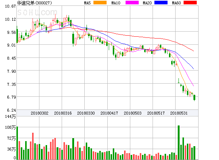Click the magenta MA10 legend swatch
The height and width of the screenshot is (160, 219).
(x=132, y=3)
